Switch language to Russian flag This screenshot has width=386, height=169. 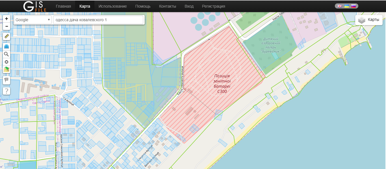click(353, 6)
